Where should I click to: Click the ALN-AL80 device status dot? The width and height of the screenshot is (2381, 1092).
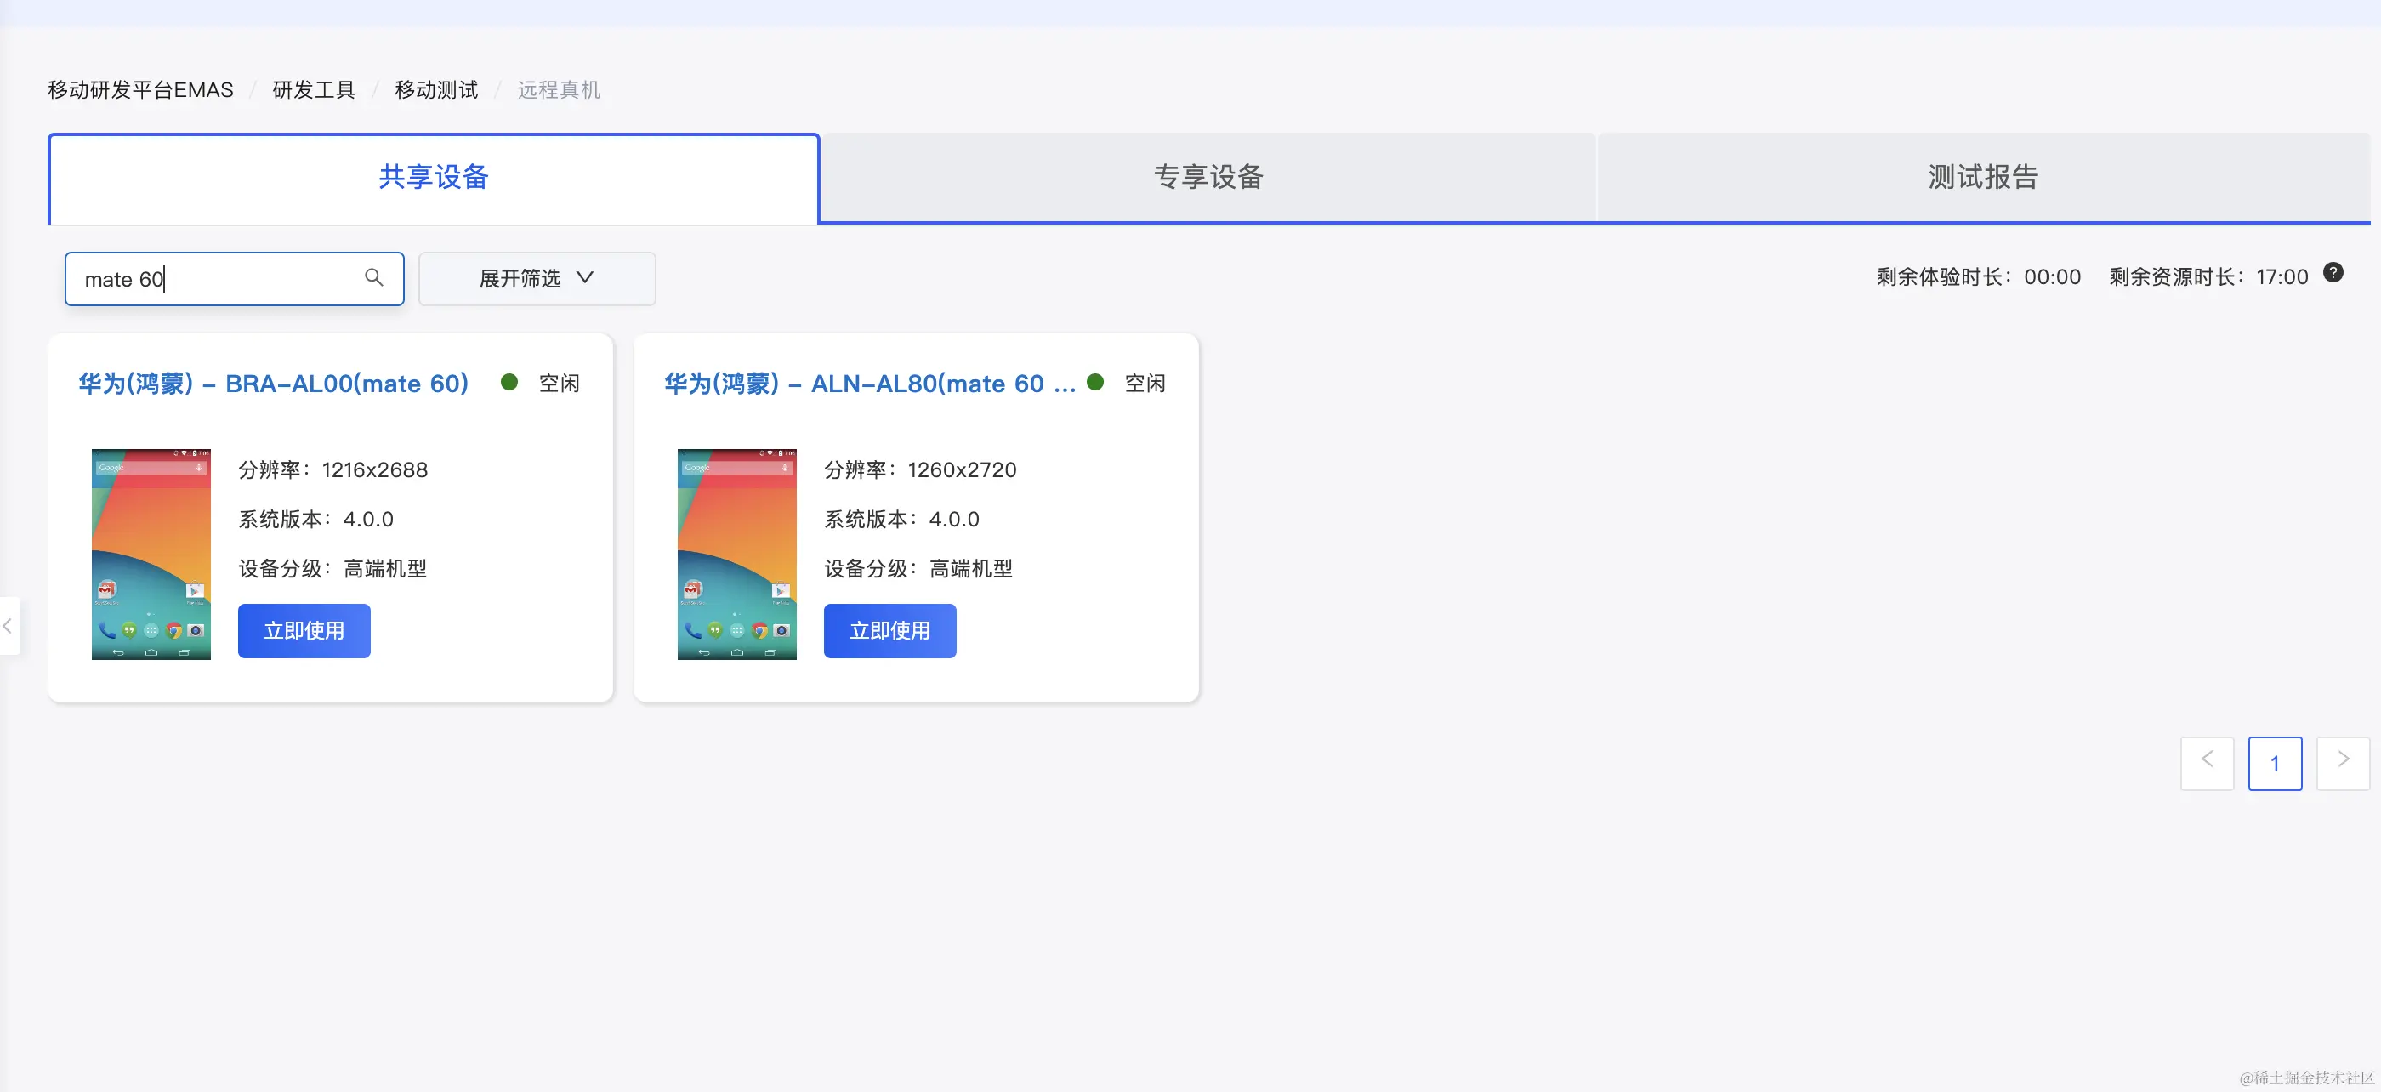[1095, 382]
